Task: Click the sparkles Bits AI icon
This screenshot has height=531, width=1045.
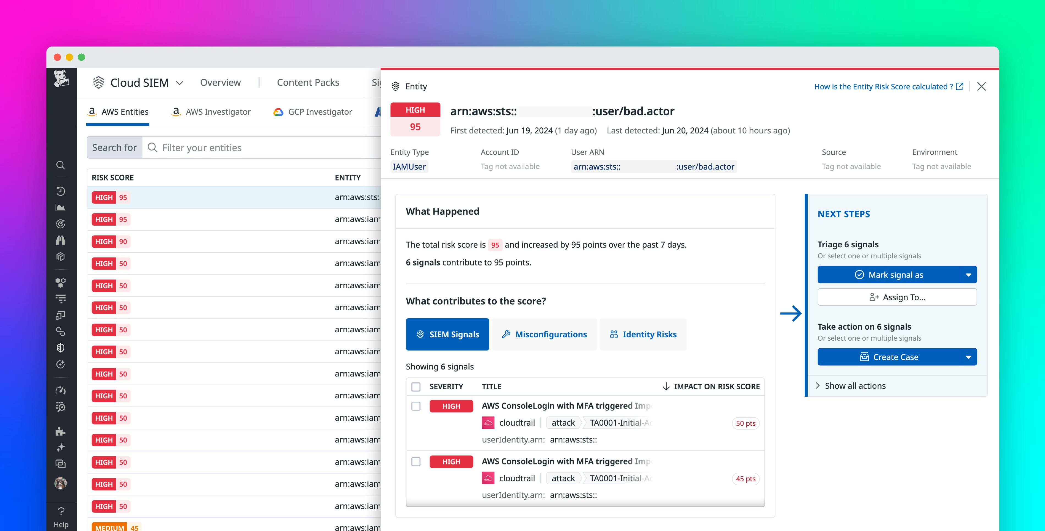Action: coord(61,448)
